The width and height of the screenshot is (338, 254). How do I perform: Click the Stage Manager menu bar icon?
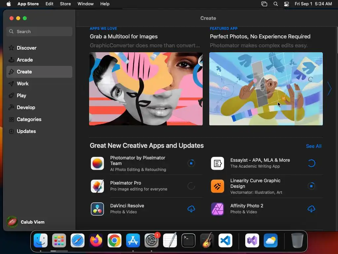point(264,4)
